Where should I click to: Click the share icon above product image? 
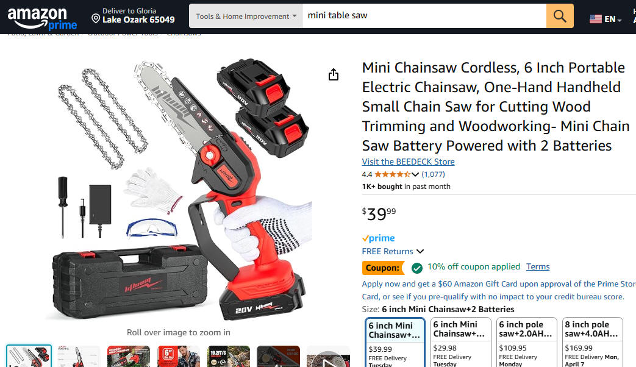pos(334,74)
